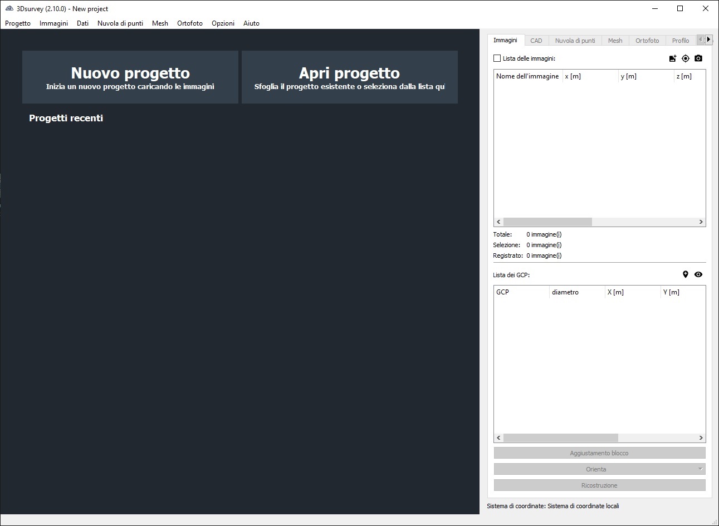Click the Aggiustamento blocco button

(x=599, y=453)
